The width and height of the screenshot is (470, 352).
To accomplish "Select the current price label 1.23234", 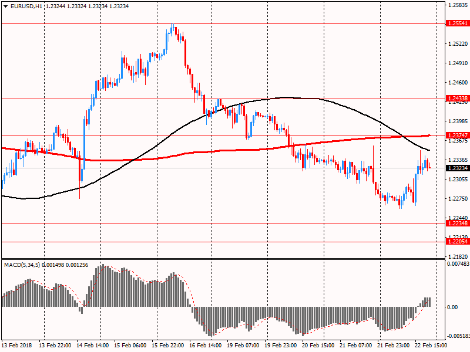I will coord(458,168).
